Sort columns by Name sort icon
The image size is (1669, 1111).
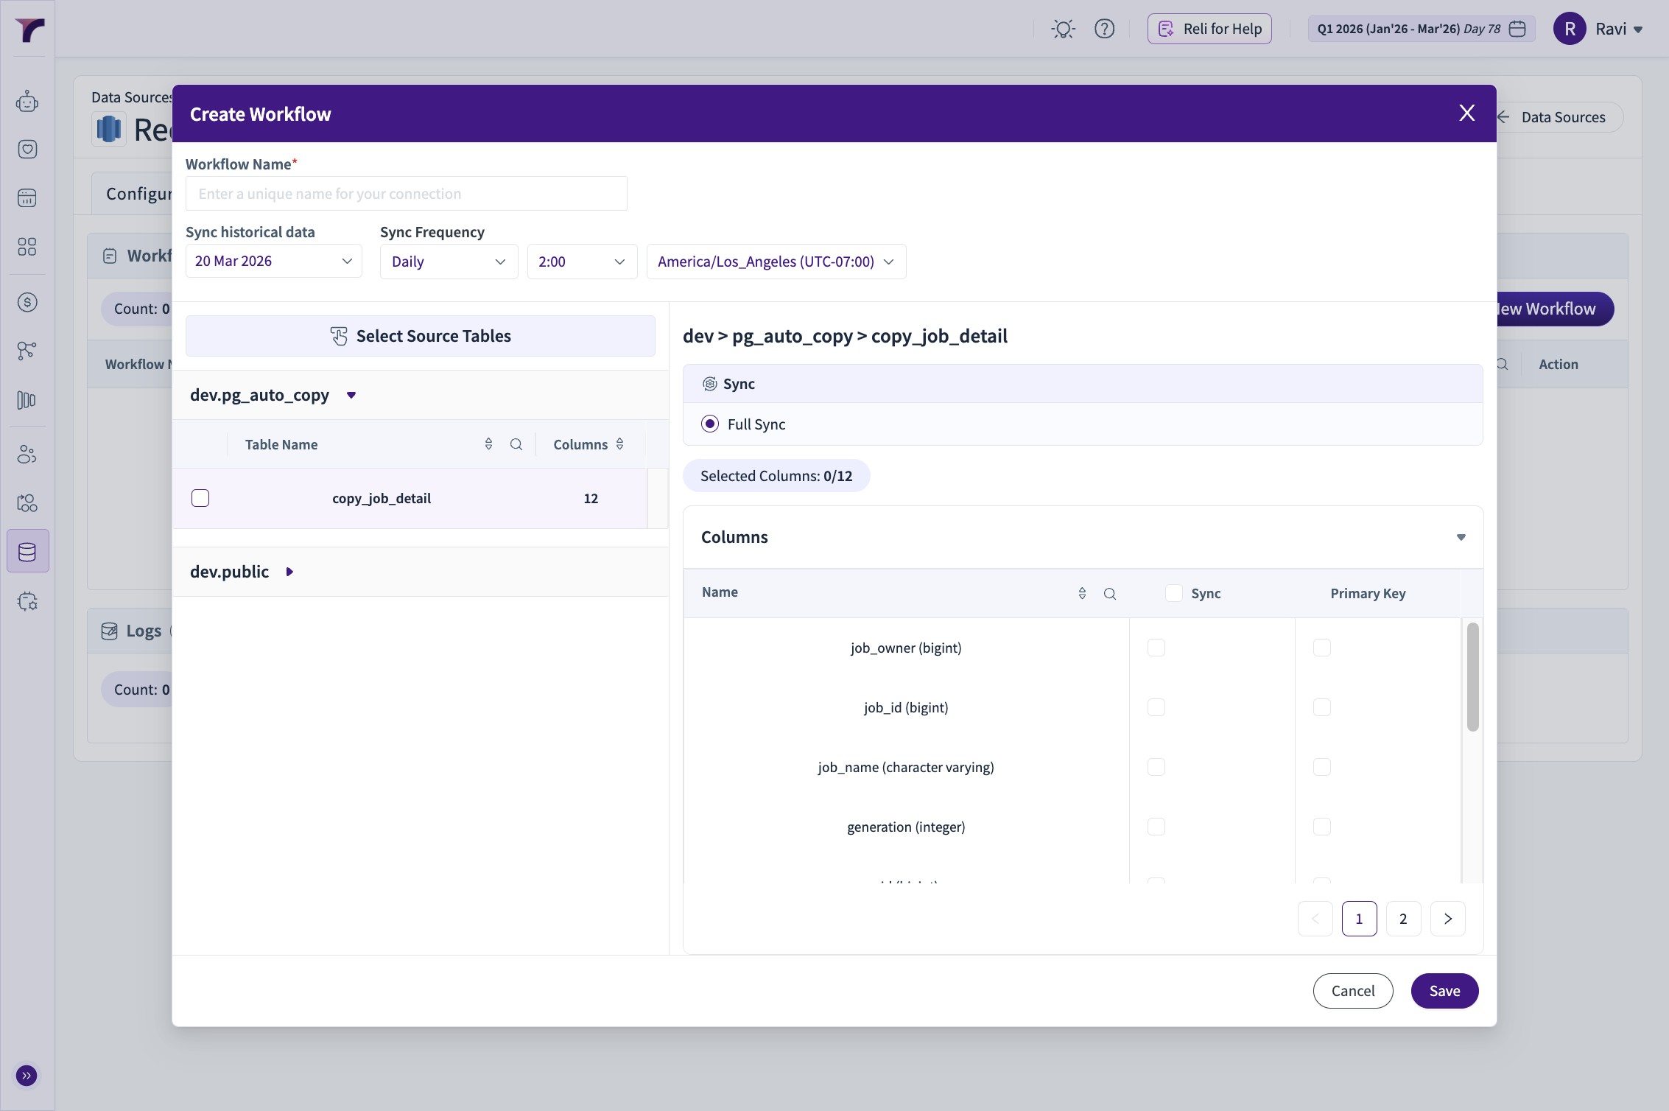coord(1082,594)
